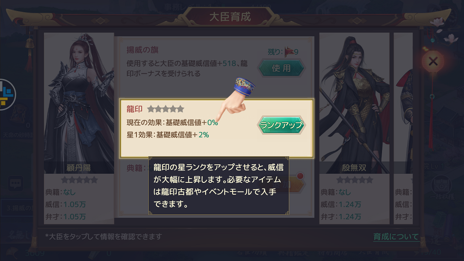This screenshot has height=261, width=464.
Task: Tap the 一括収穫 icon on right side
Action: (441, 188)
